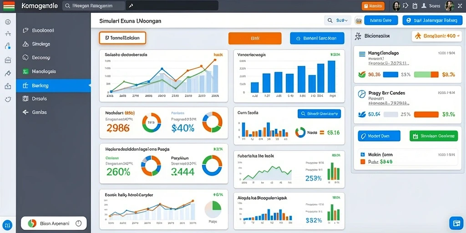
Task: Click the home icon in the left rail
Action: coord(8,60)
